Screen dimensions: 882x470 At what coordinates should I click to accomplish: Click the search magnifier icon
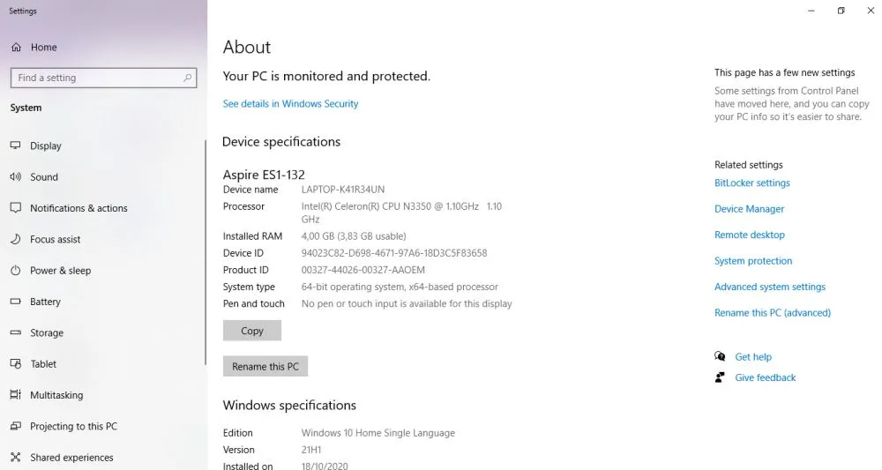coord(187,78)
